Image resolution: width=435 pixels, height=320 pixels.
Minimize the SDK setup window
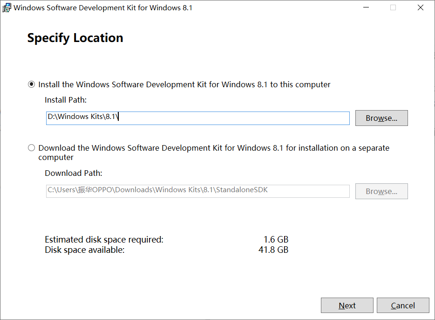coord(366,7)
